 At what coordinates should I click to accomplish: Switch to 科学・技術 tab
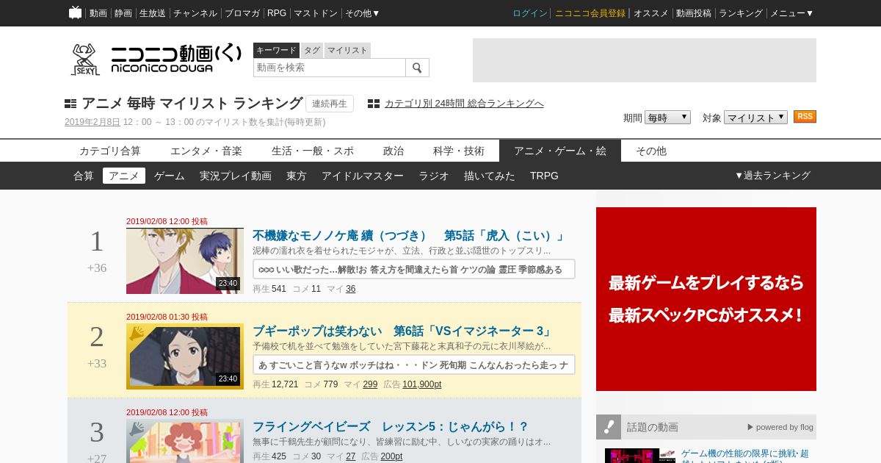459,151
